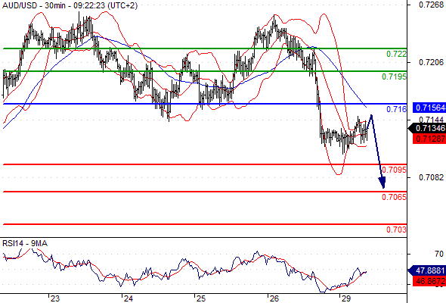Select the 0.7195 resistance level label

394,77
